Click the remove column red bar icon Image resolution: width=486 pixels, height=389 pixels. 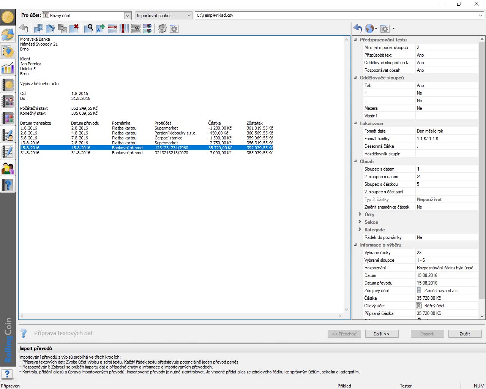(x=124, y=28)
